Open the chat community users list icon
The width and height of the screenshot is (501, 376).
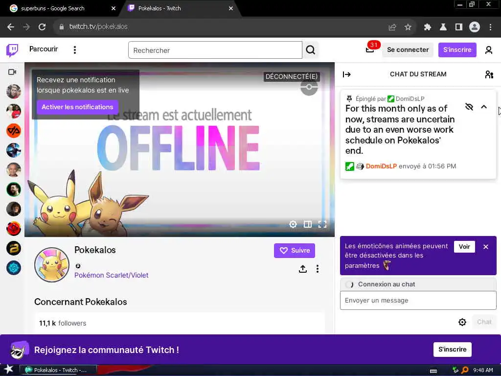click(x=489, y=74)
